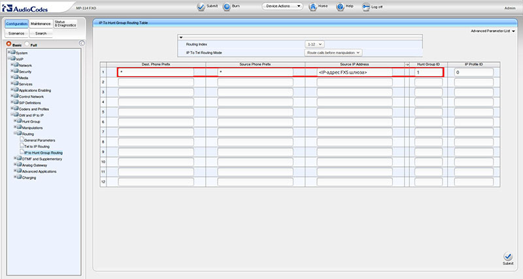The width and height of the screenshot is (523, 279).
Task: Expand the Media tree node
Action: click(x=12, y=77)
